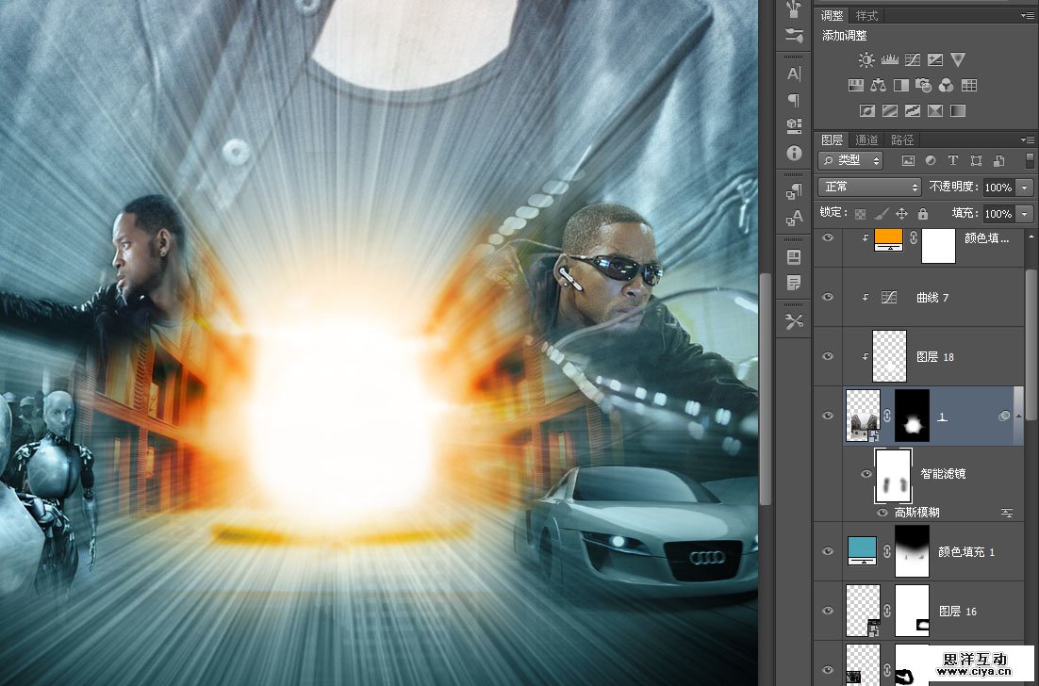Open the Info panel icon
This screenshot has height=686, width=1039.
click(x=794, y=152)
